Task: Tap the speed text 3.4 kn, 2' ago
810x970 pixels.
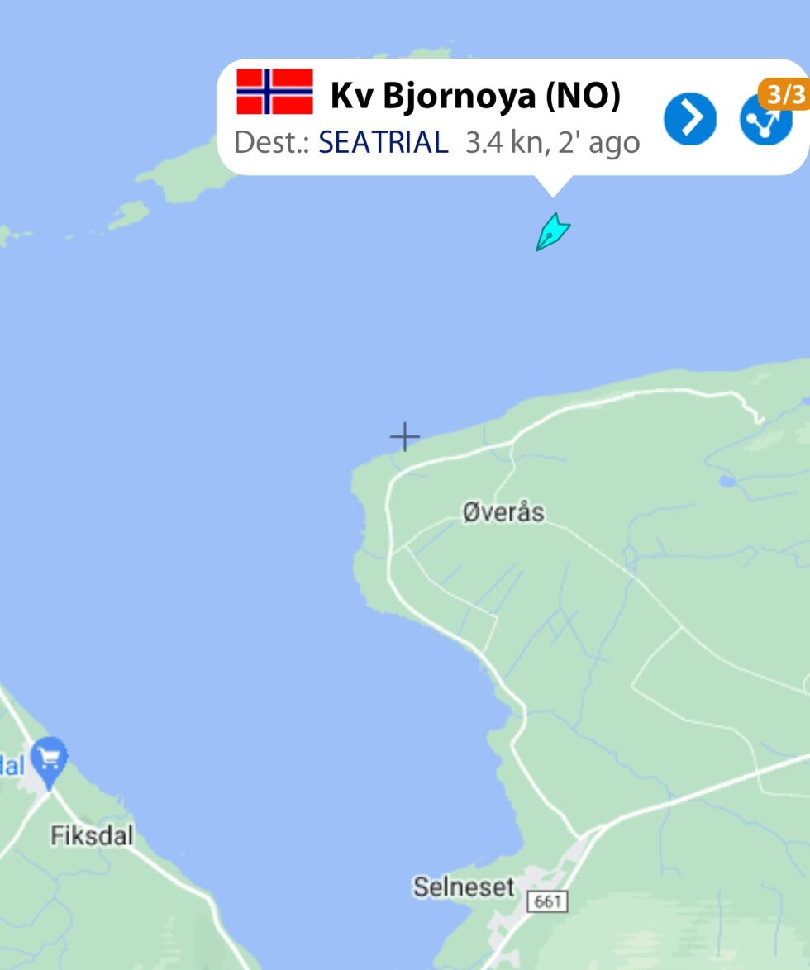Action: (x=553, y=143)
